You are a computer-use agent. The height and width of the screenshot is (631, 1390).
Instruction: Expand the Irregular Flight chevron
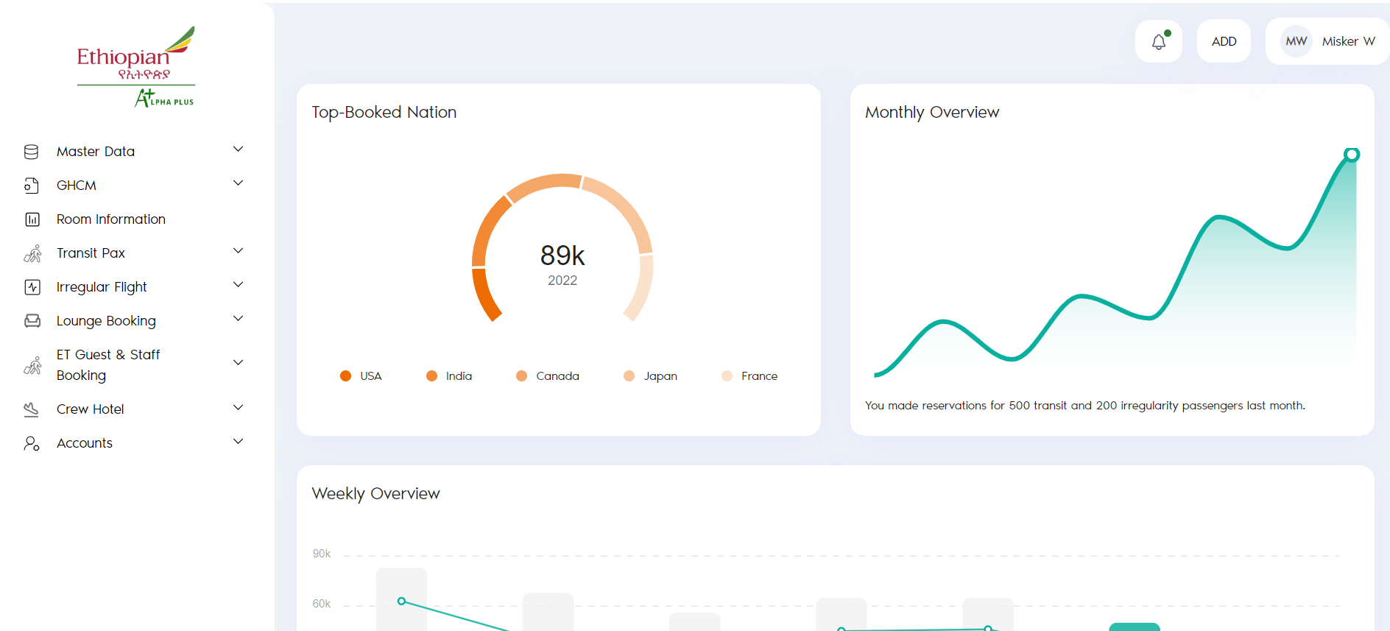238,285
